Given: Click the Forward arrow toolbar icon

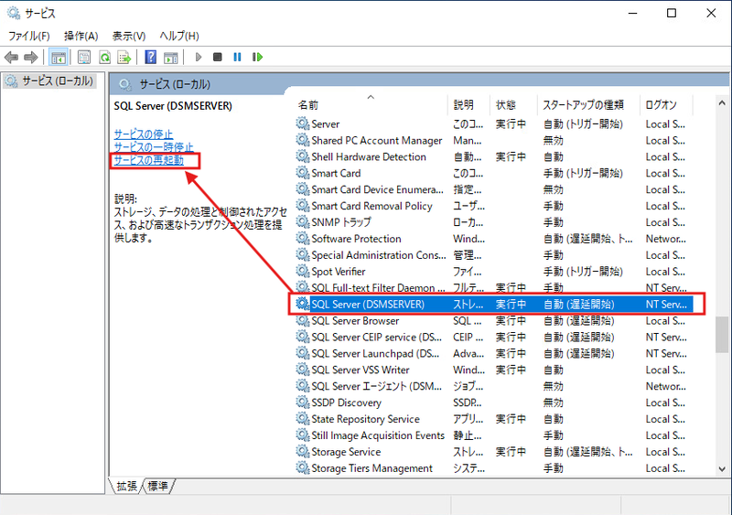Looking at the screenshot, I should pyautogui.click(x=31, y=58).
